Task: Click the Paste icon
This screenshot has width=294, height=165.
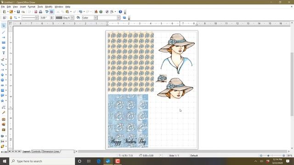Action: pyautogui.click(x=68, y=12)
